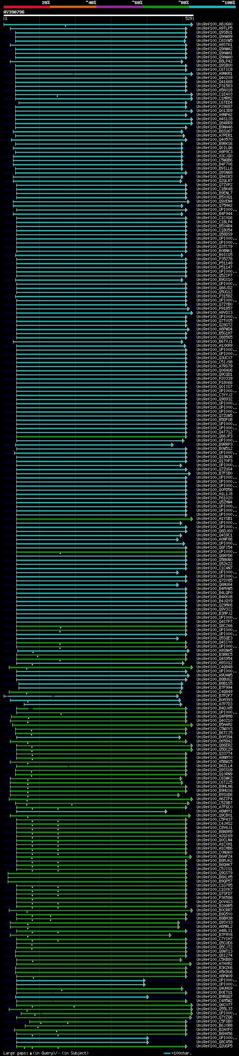Screen dimensions: 239x1056
Task: Select hit label UniRef100_P61020
Action: (x=214, y=498)
